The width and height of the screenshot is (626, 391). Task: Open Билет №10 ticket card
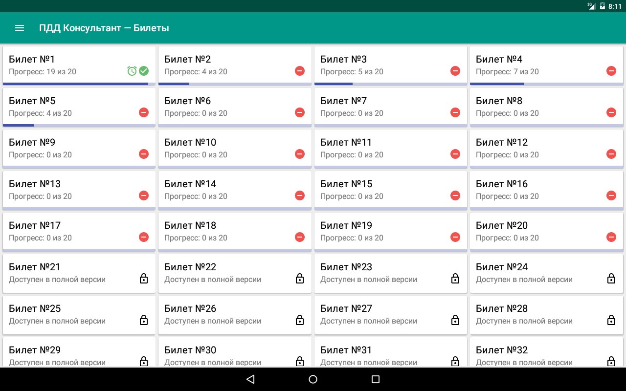(x=225, y=148)
